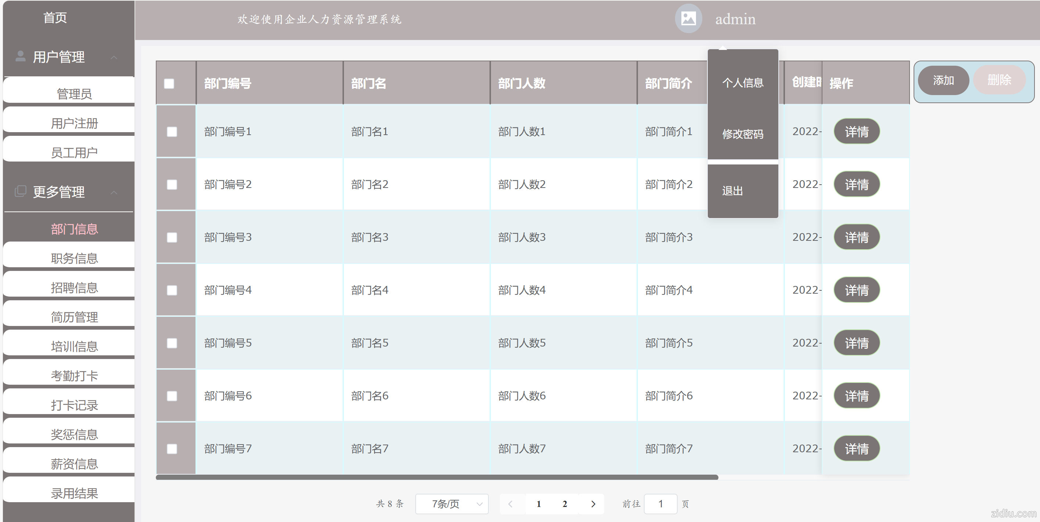The width and height of the screenshot is (1040, 522).
Task: Click the admin avatar icon
Action: point(688,19)
